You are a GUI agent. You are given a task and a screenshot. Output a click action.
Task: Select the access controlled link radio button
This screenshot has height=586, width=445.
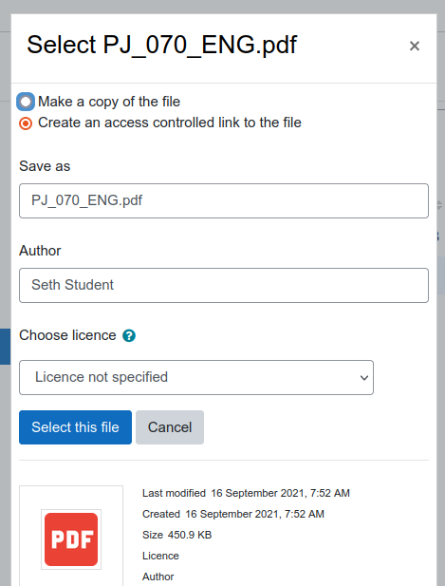coord(26,123)
